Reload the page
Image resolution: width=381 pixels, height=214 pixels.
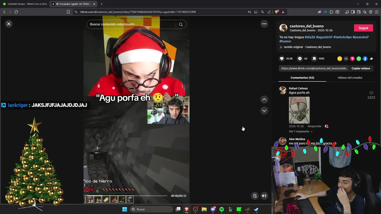tap(16, 12)
